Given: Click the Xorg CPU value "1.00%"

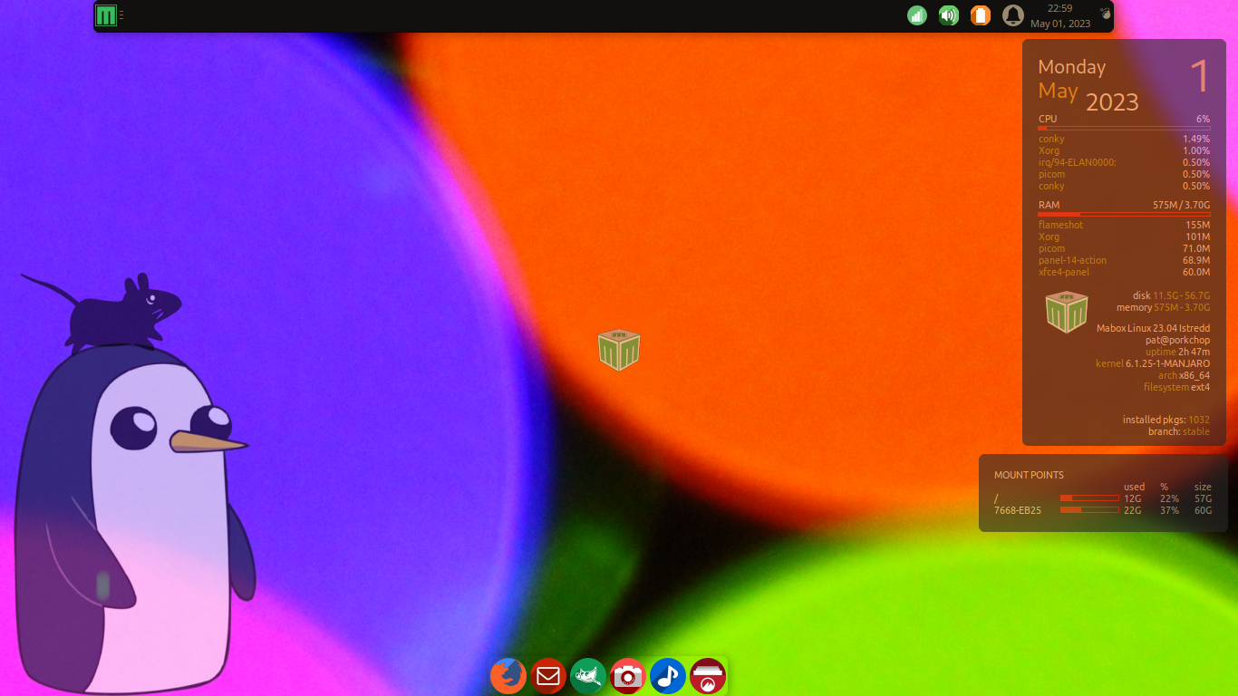Looking at the screenshot, I should (1196, 150).
